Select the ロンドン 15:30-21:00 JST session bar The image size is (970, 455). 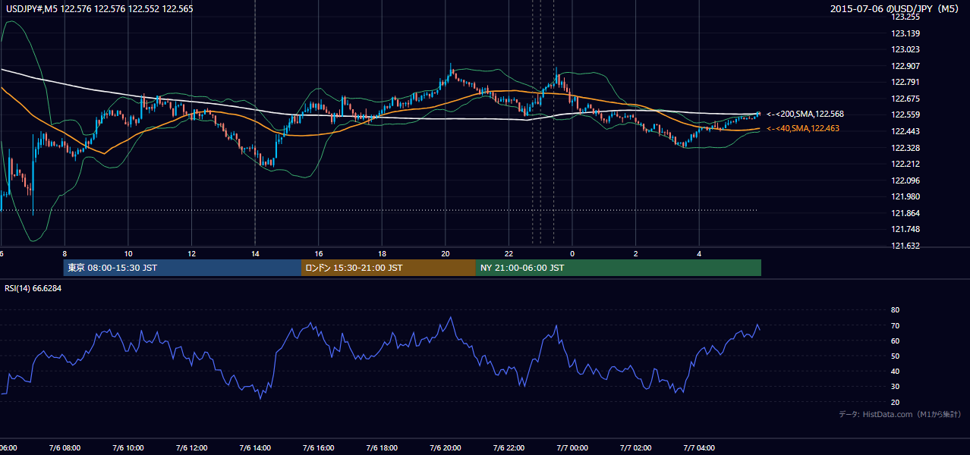[x=389, y=268]
